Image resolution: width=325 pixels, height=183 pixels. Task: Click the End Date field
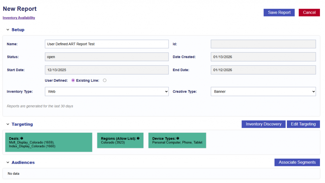[263, 70]
